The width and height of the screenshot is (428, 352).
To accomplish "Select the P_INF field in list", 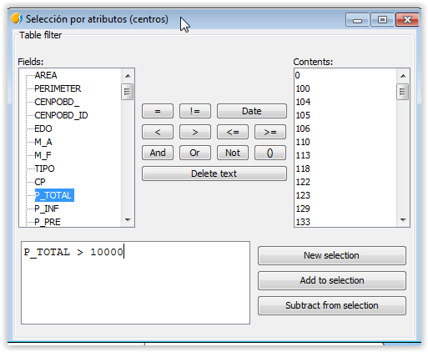I will click(x=47, y=209).
